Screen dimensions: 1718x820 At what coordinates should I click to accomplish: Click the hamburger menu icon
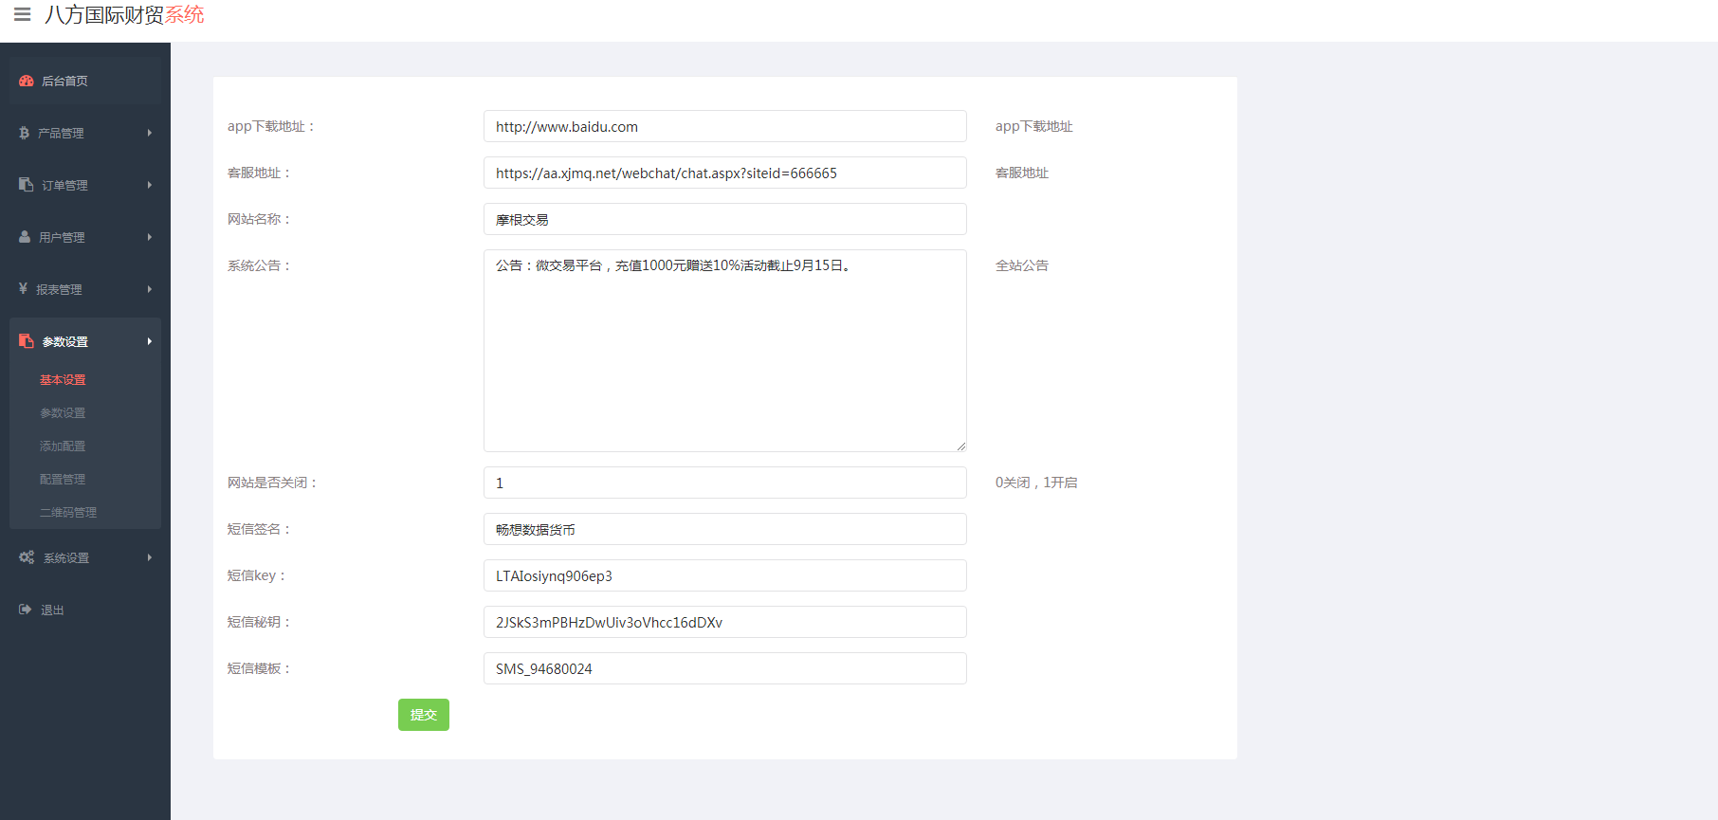coord(23,14)
